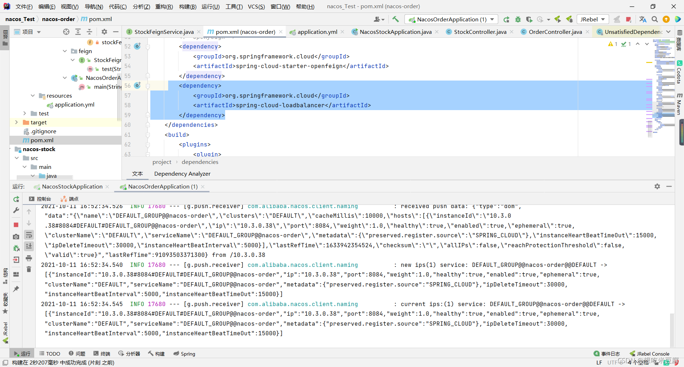The height and width of the screenshot is (367, 684).
Task: Open the JRebel dropdown
Action: [x=593, y=19]
